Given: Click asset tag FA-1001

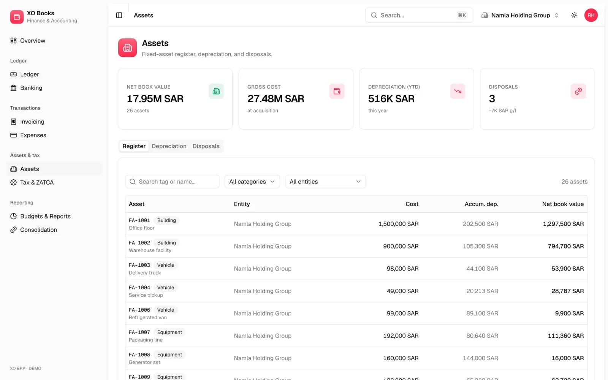Looking at the screenshot, I should tap(139, 220).
